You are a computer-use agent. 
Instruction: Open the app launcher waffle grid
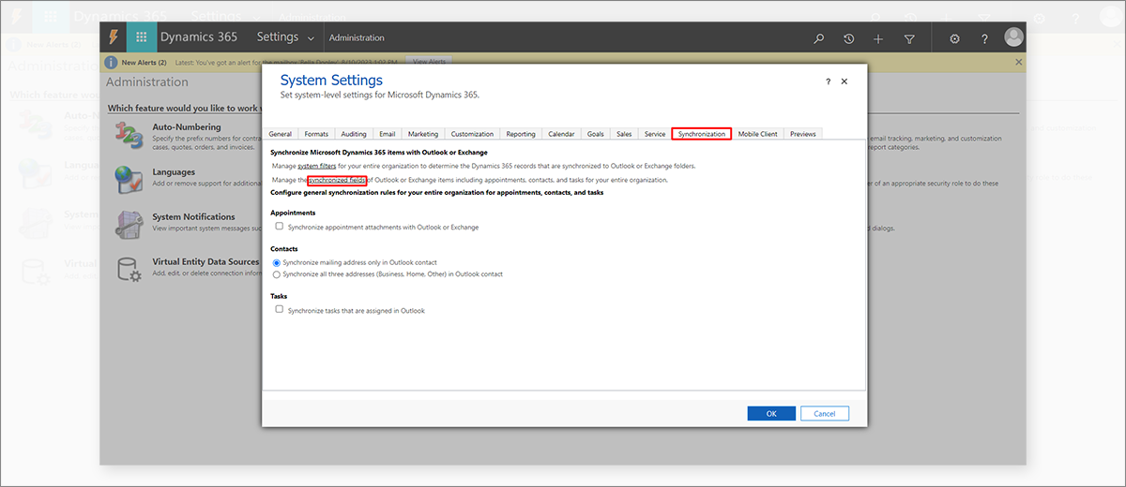coord(142,37)
